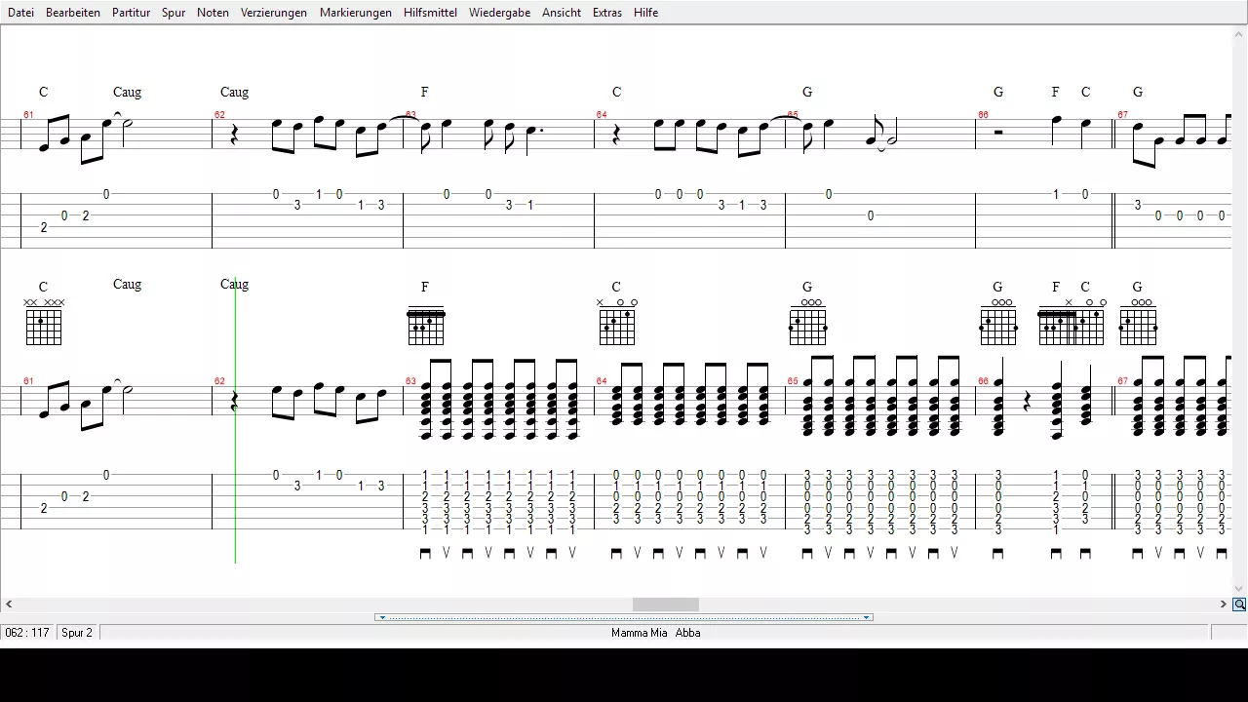The height and width of the screenshot is (702, 1248).
Task: Select the C chord diagram at measure 61
Action: 44,323
